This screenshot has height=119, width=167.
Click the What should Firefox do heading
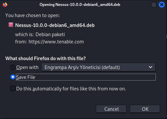point(45,59)
